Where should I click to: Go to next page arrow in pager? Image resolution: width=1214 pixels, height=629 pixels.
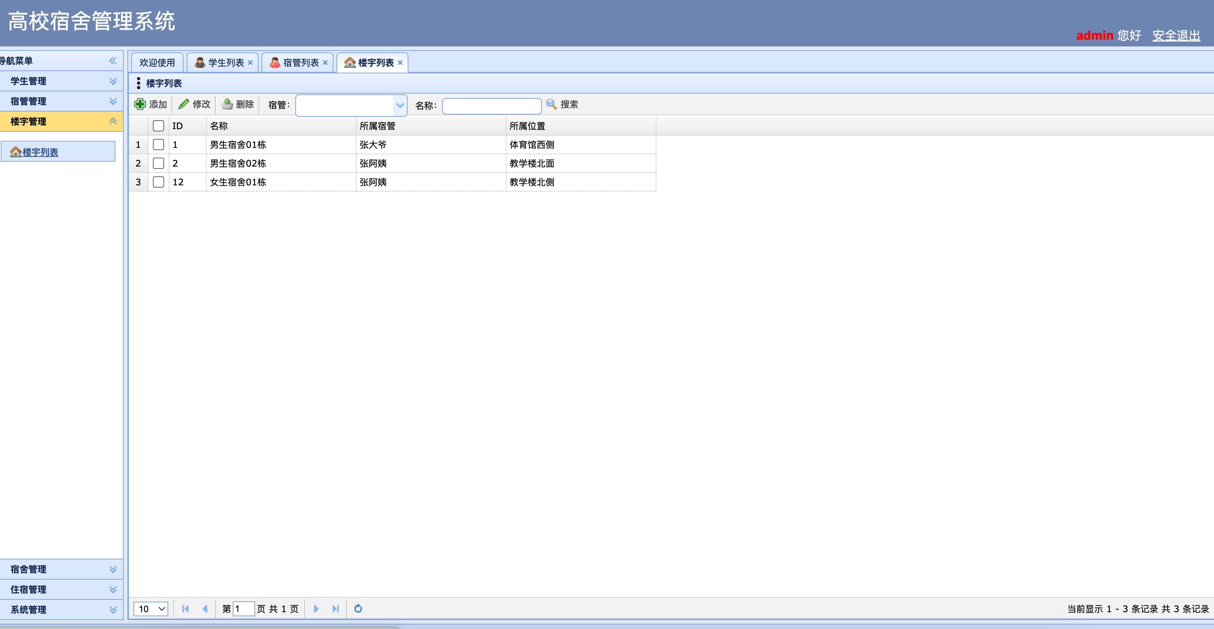[316, 608]
